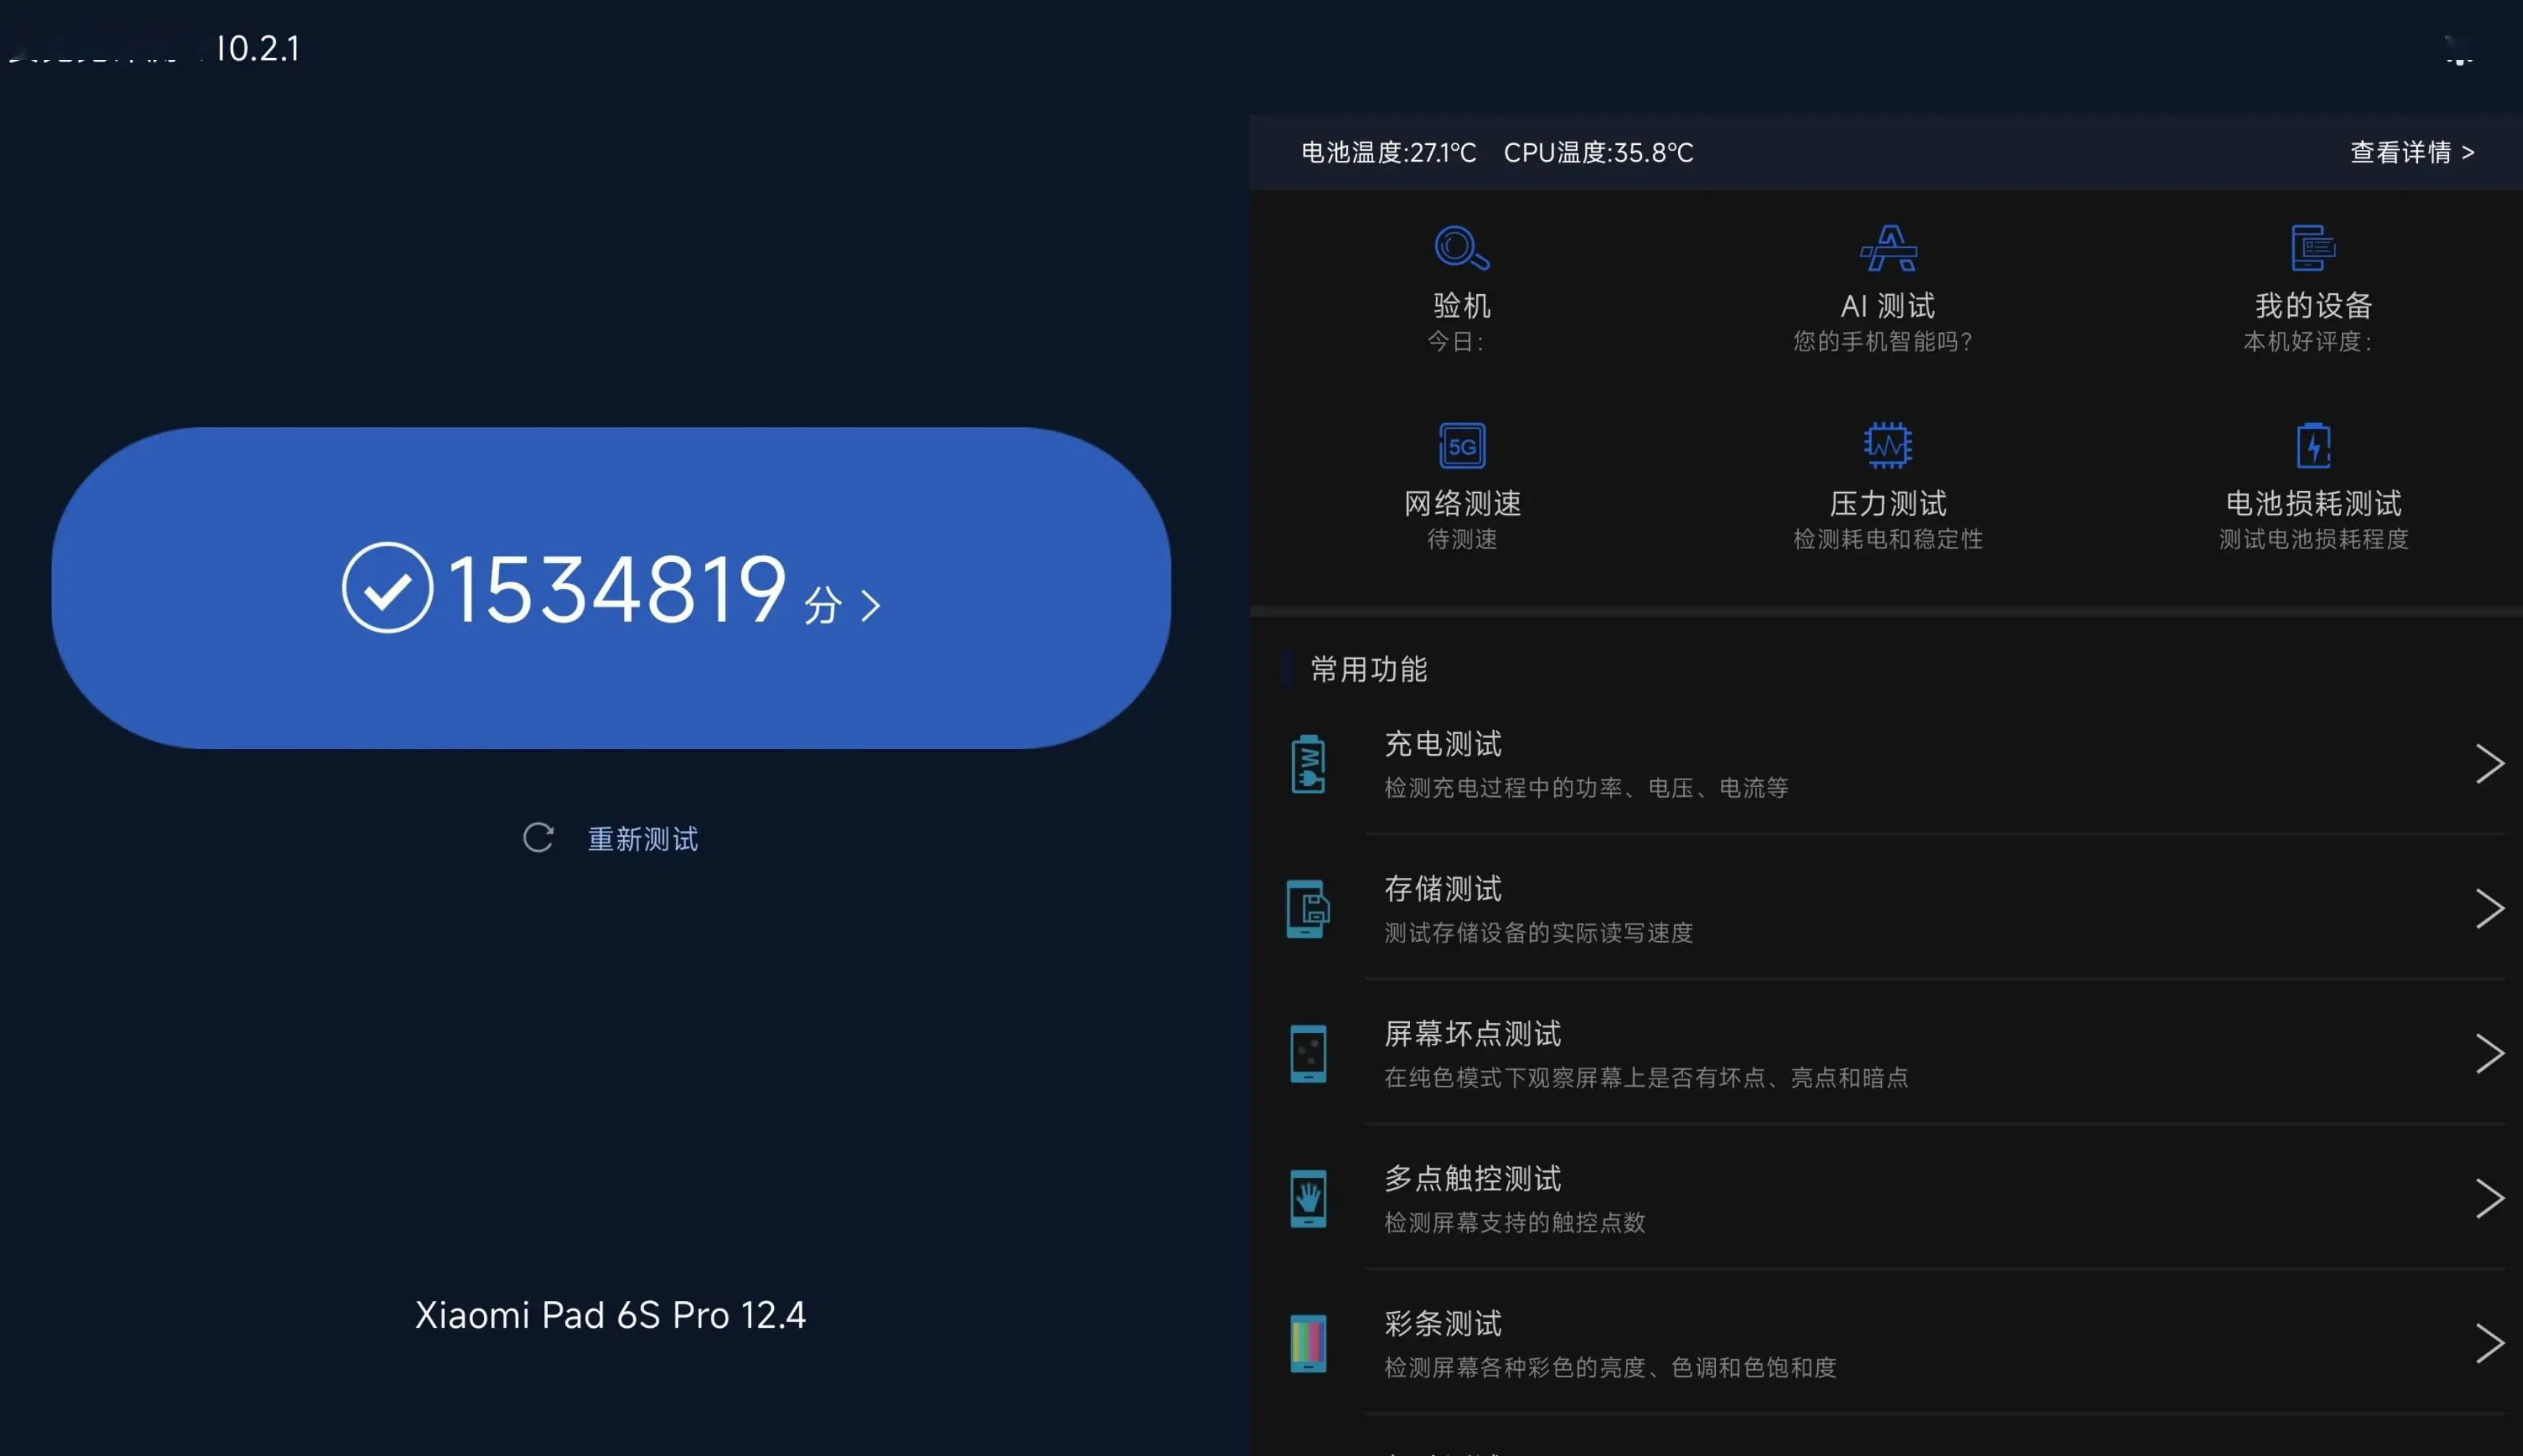The image size is (2523, 1456).
Task: Tap the 存储测试 storage icon
Action: pos(1308,909)
